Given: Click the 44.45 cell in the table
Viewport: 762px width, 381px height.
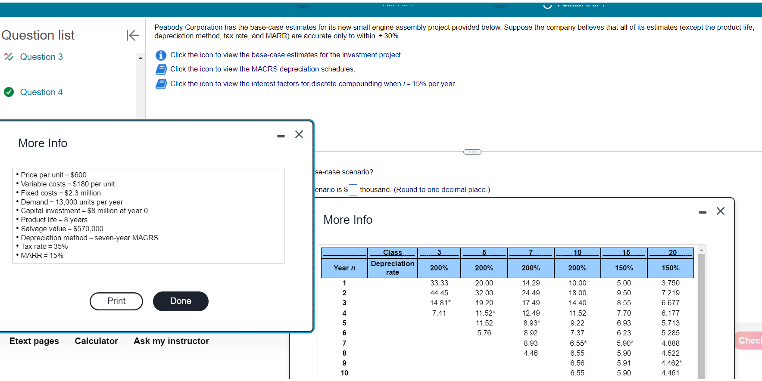Looking at the screenshot, I should click(x=439, y=293).
